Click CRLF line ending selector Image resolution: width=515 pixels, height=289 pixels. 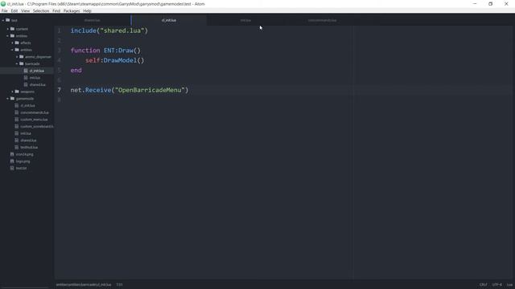[484, 285]
